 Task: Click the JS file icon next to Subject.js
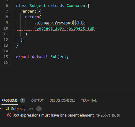(x=7, y=109)
